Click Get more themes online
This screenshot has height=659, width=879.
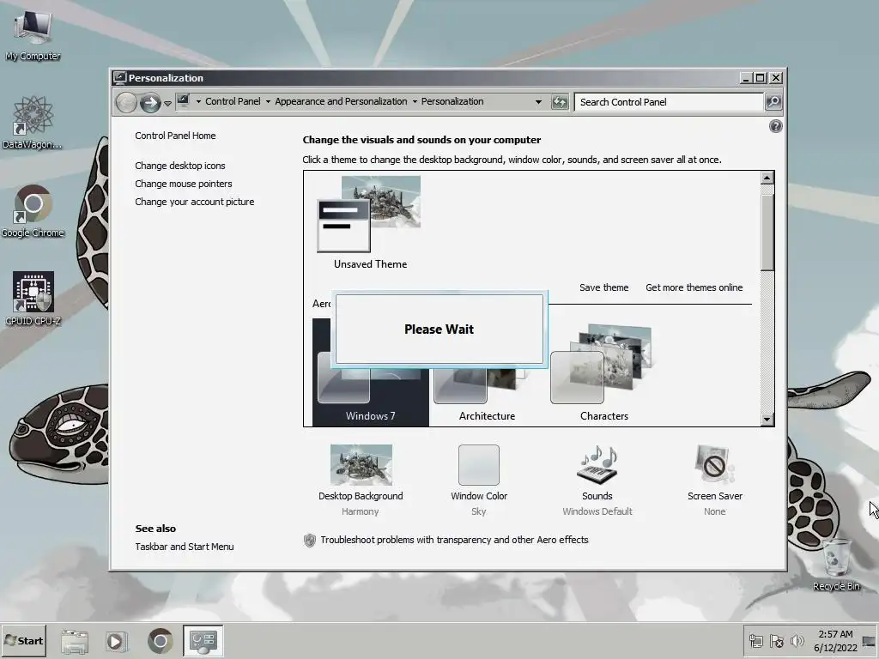694,287
